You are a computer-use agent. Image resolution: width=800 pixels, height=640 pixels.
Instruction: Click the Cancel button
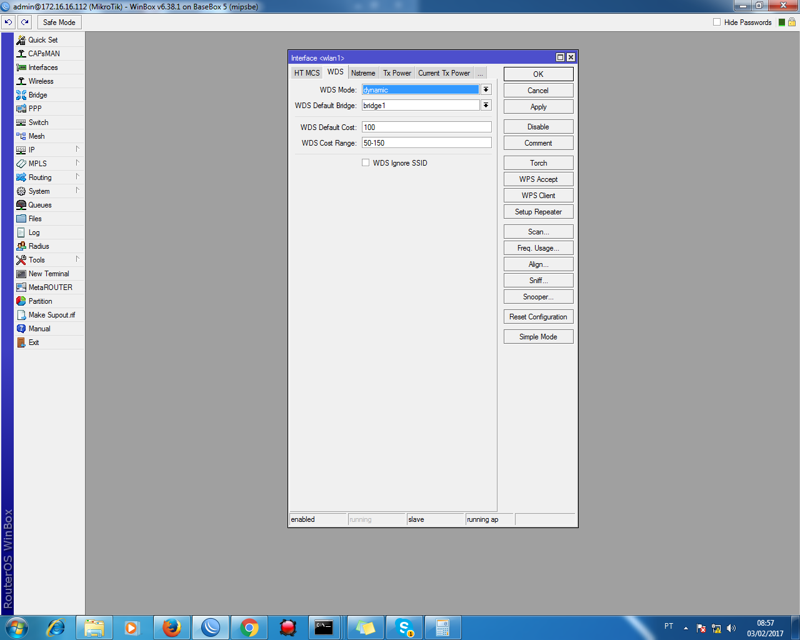pos(538,91)
